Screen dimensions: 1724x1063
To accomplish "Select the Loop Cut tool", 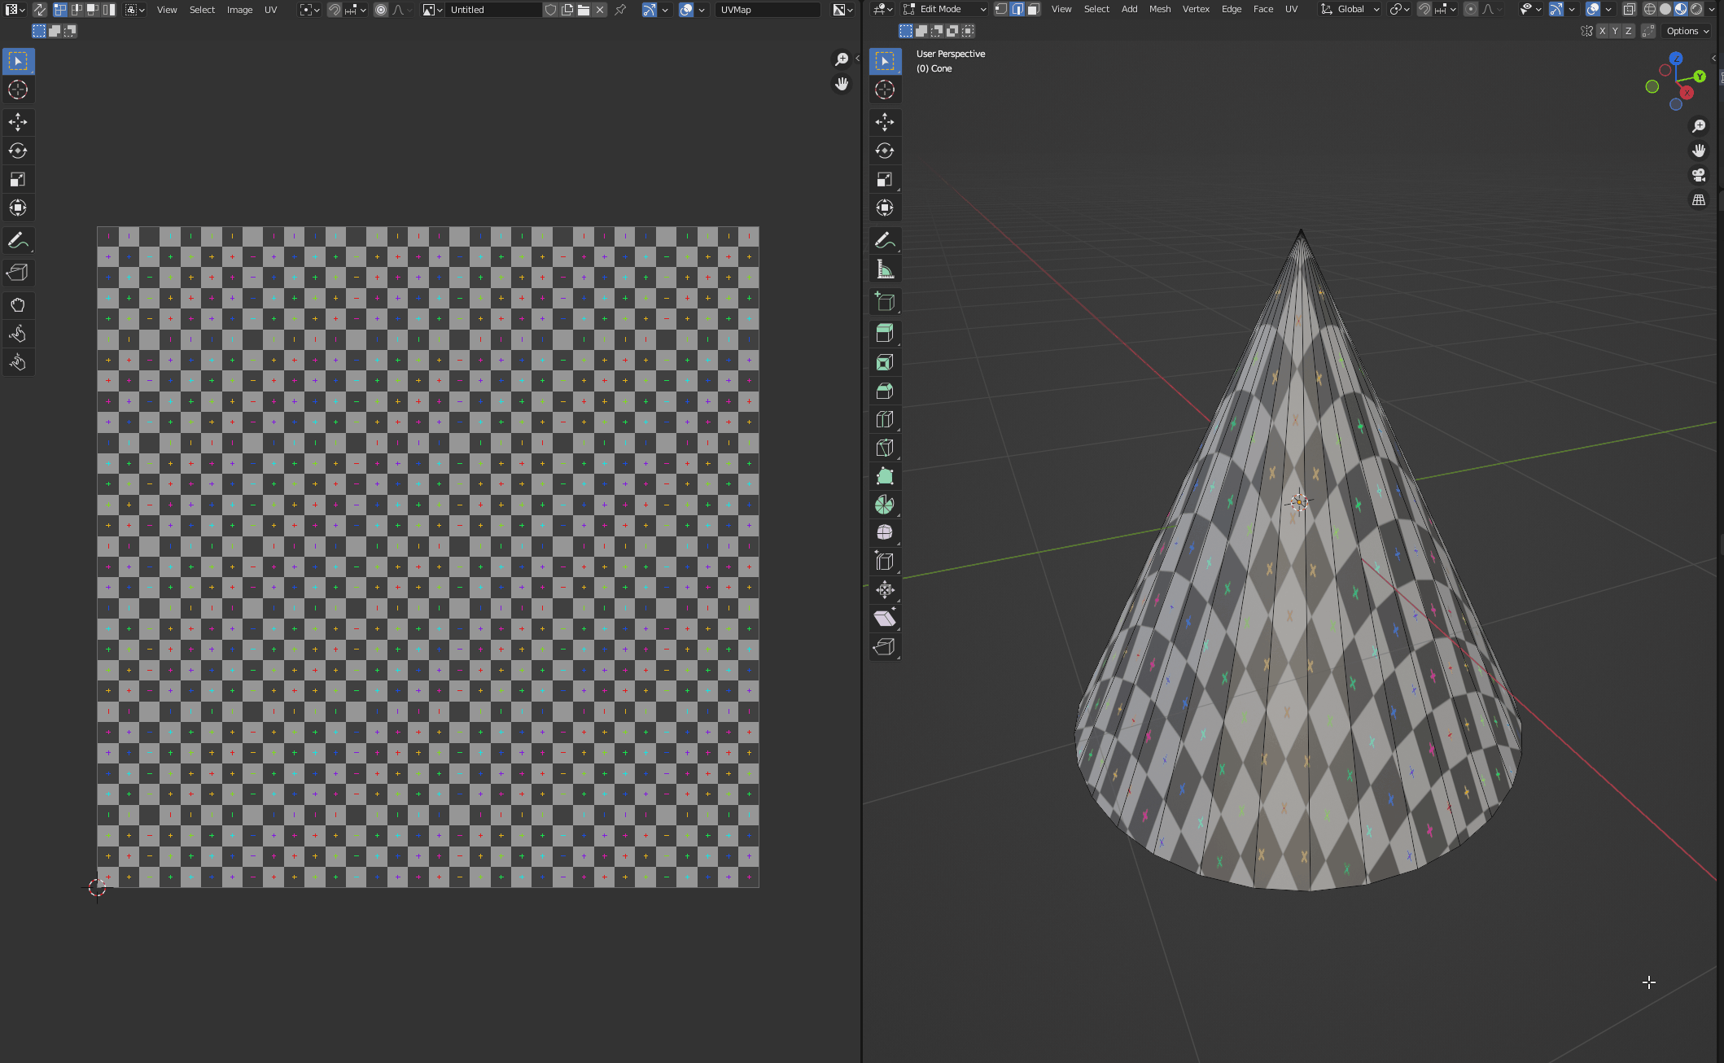I will pos(885,419).
